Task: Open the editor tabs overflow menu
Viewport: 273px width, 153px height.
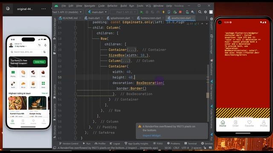Action: point(206,18)
